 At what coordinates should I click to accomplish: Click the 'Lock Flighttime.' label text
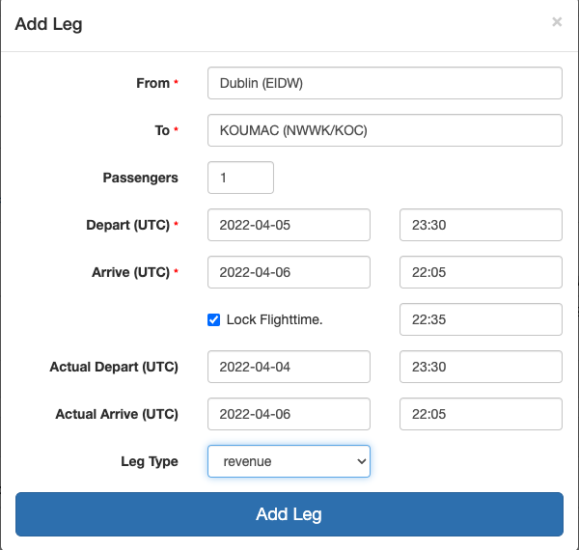pyautogui.click(x=274, y=319)
